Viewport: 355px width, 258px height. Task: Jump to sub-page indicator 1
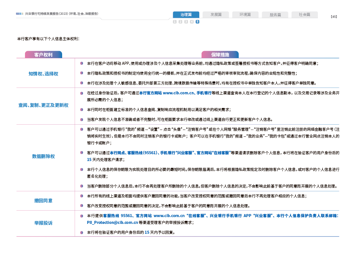click(x=175, y=22)
